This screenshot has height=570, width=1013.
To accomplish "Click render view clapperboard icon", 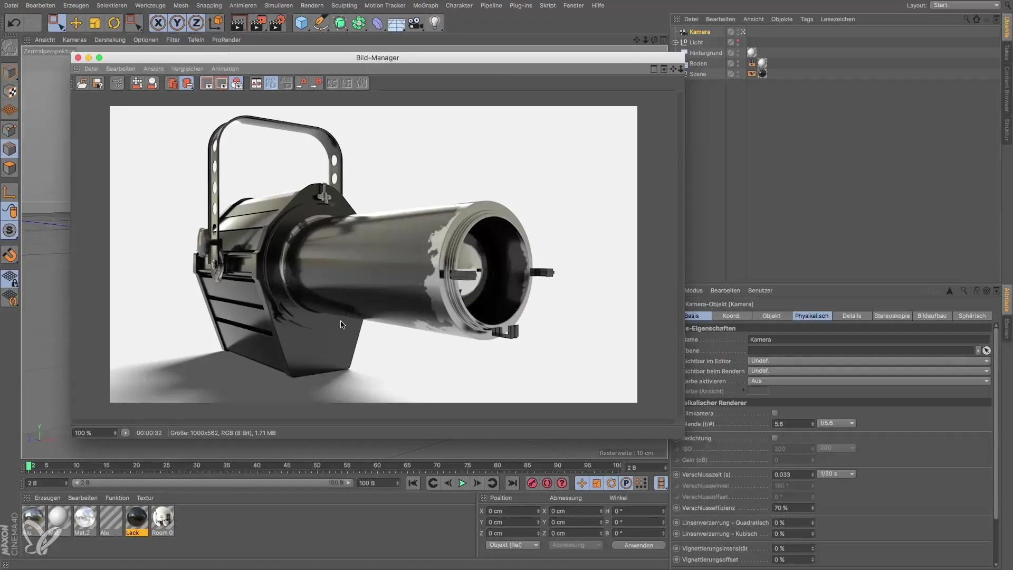I will pyautogui.click(x=238, y=23).
